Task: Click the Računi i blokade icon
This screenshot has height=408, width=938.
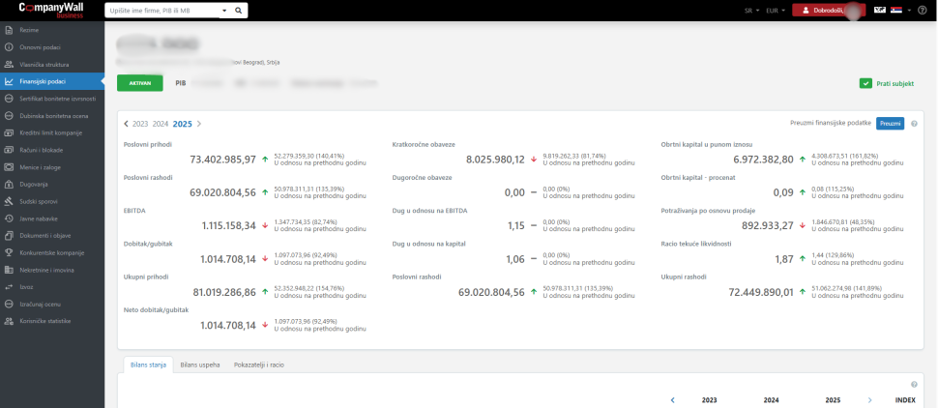Action: pos(9,150)
